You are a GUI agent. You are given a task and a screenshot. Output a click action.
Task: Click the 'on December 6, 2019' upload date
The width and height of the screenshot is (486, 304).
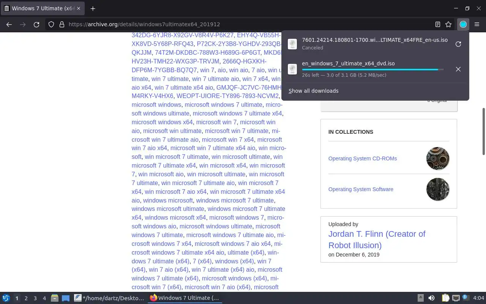(x=354, y=255)
